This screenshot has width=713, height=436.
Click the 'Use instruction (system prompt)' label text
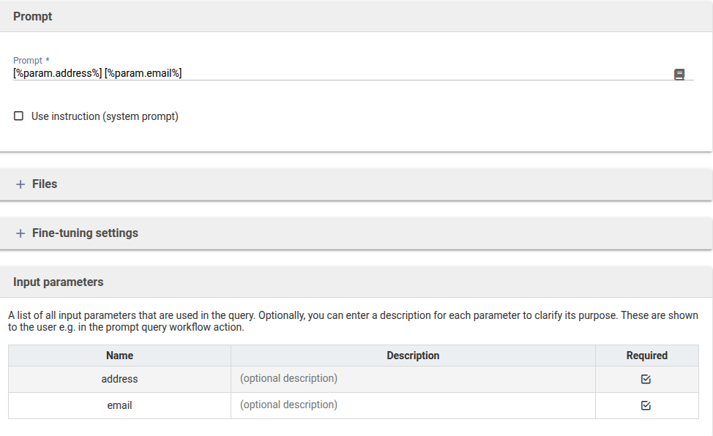point(105,116)
